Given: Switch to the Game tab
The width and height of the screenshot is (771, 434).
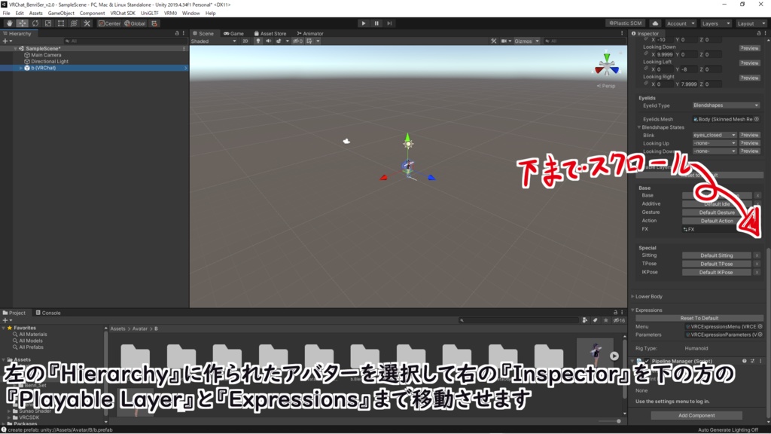Looking at the screenshot, I should tap(238, 33).
